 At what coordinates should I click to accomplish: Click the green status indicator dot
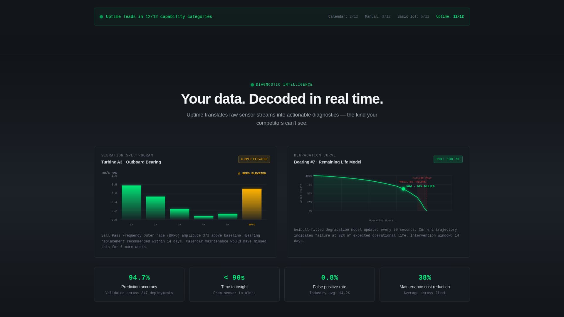[101, 16]
